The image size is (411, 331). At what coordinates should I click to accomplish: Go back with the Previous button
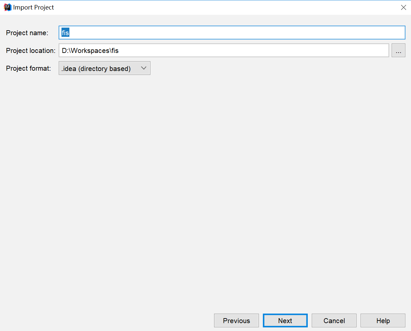(x=236, y=320)
